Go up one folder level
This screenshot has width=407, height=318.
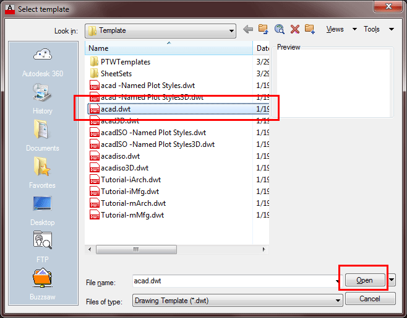tap(263, 29)
